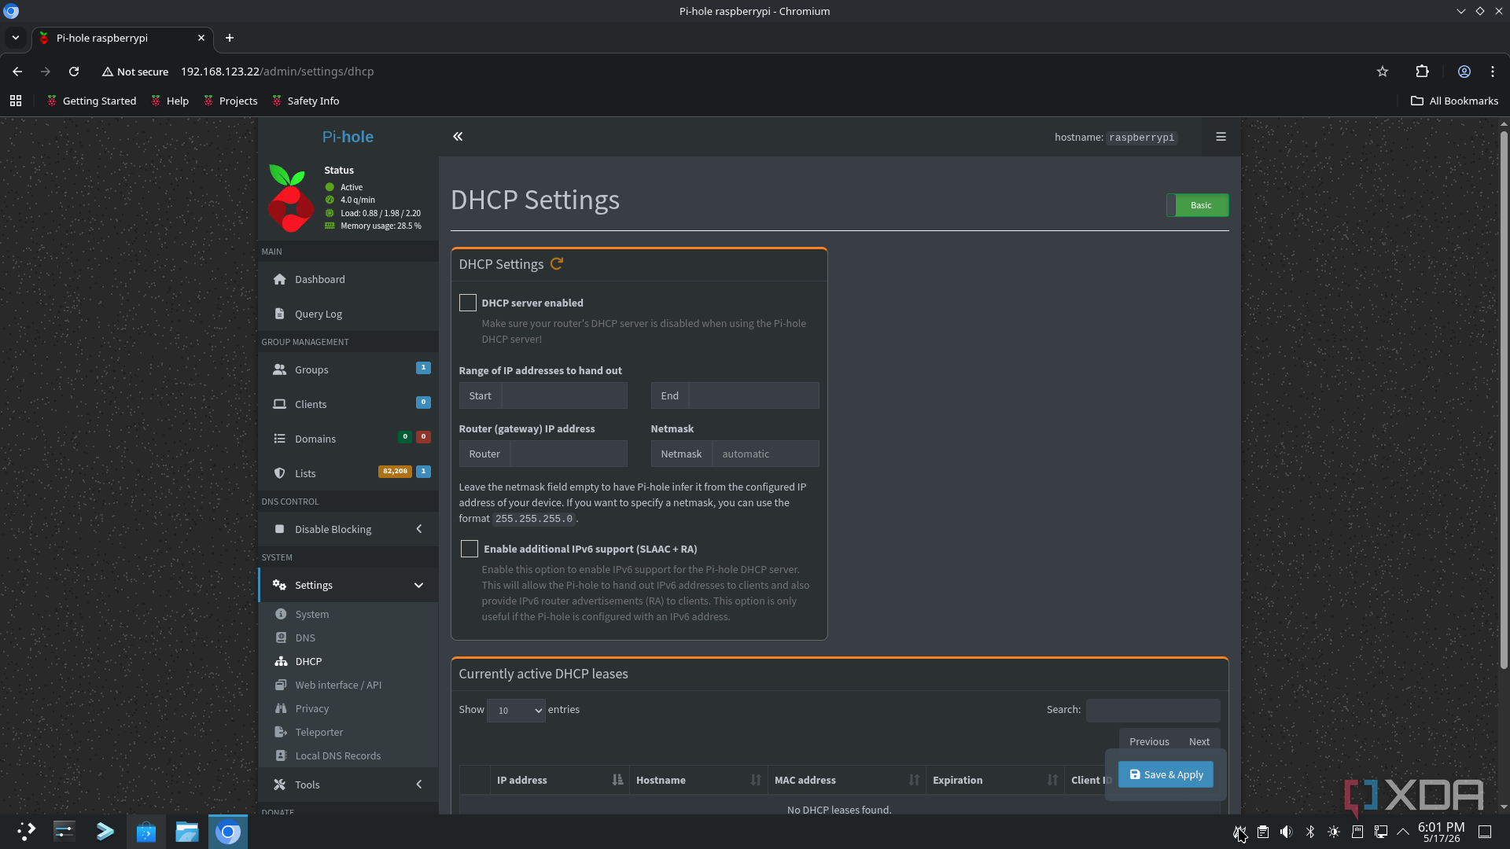Open brightness tray icon
The height and width of the screenshot is (849, 1510).
point(1334,832)
